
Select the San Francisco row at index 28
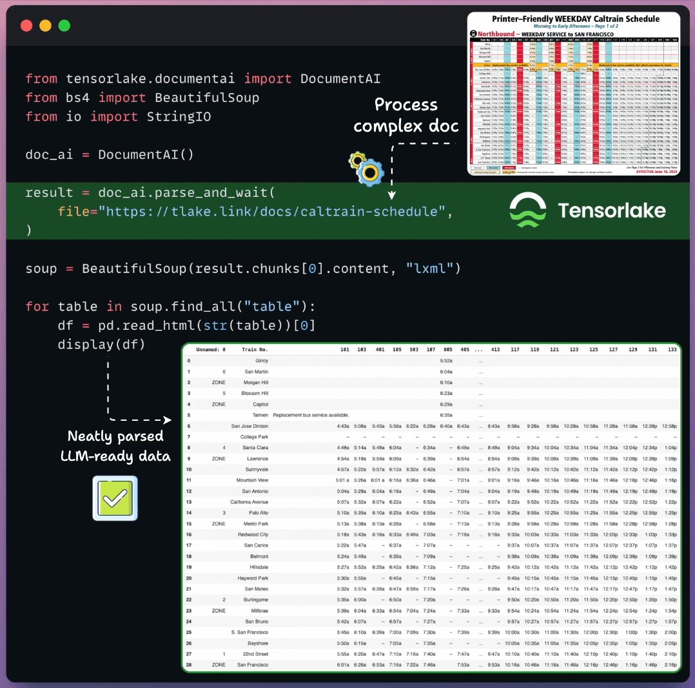[x=250, y=664]
